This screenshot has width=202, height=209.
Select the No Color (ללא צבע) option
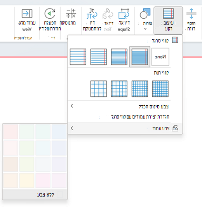point(35,195)
